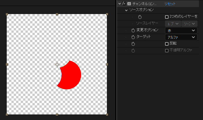Collapse the ソースオプション group
This screenshot has height=120, width=203.
126,10
